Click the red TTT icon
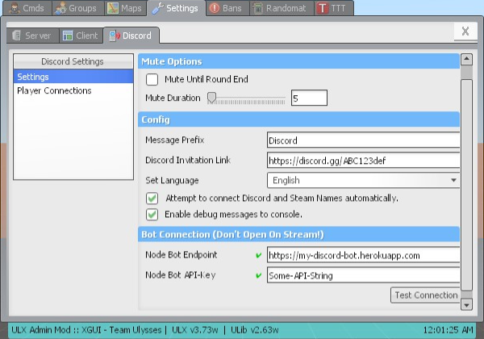 (x=323, y=8)
